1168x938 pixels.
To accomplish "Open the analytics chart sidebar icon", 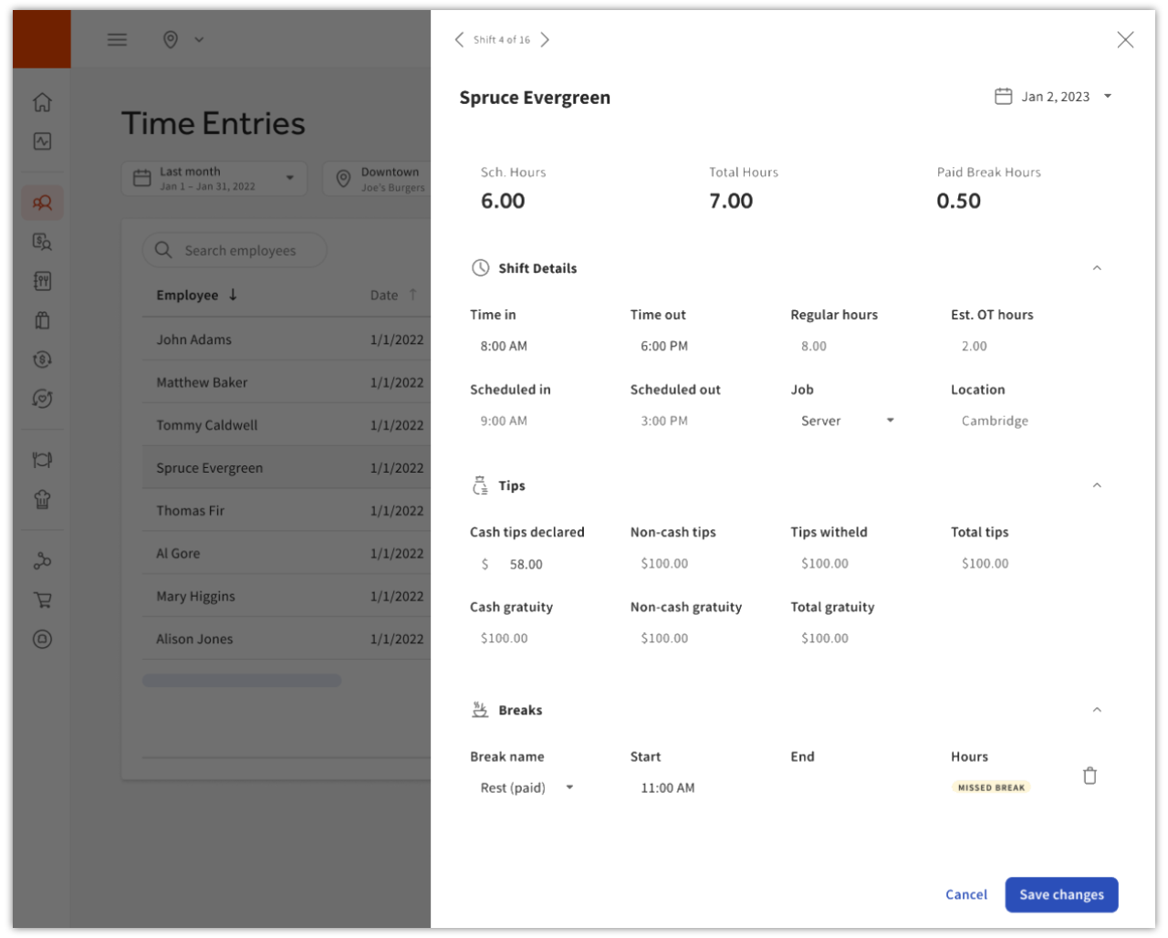I will (x=42, y=141).
